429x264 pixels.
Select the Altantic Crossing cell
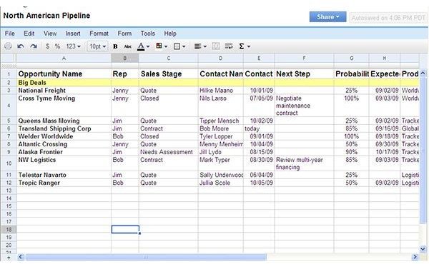64,144
